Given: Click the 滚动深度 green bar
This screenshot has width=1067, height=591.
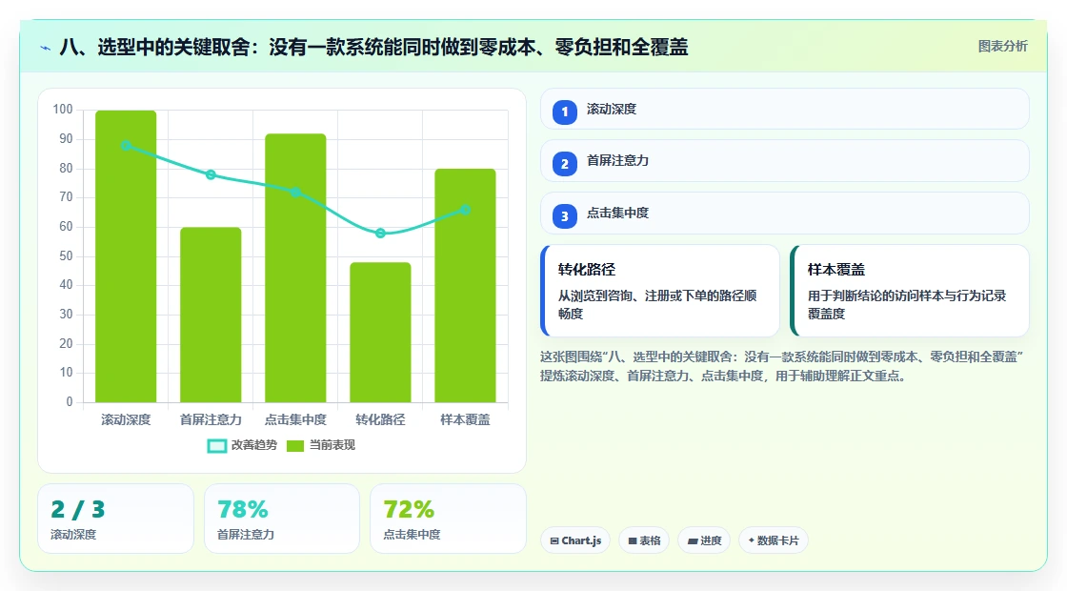Looking at the screenshot, I should pyautogui.click(x=126, y=256).
